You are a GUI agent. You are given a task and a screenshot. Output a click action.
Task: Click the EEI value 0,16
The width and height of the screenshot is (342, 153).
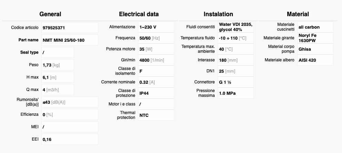(70, 139)
